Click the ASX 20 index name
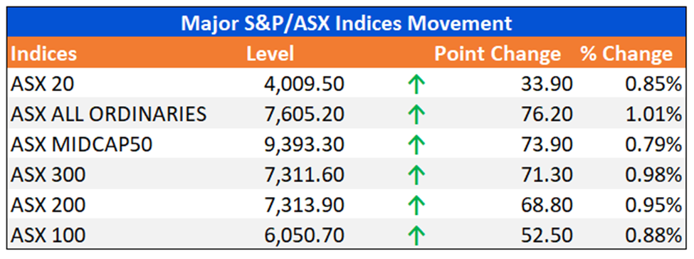 click(x=44, y=84)
